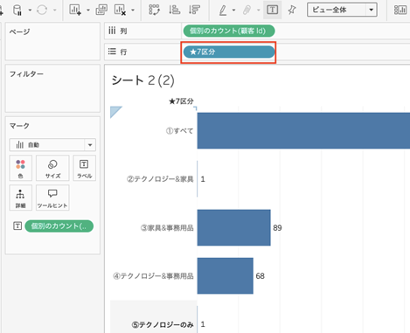This screenshot has height=333, width=410.
Task: Click the ①すべて row label
Action: [179, 131]
